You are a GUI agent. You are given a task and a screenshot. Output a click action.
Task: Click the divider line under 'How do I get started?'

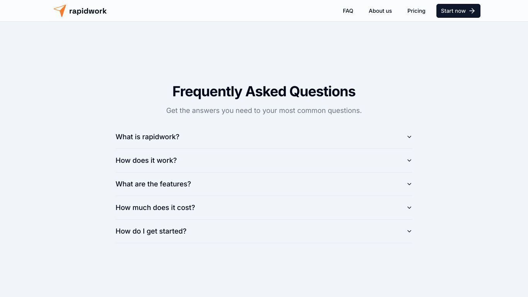[264, 243]
